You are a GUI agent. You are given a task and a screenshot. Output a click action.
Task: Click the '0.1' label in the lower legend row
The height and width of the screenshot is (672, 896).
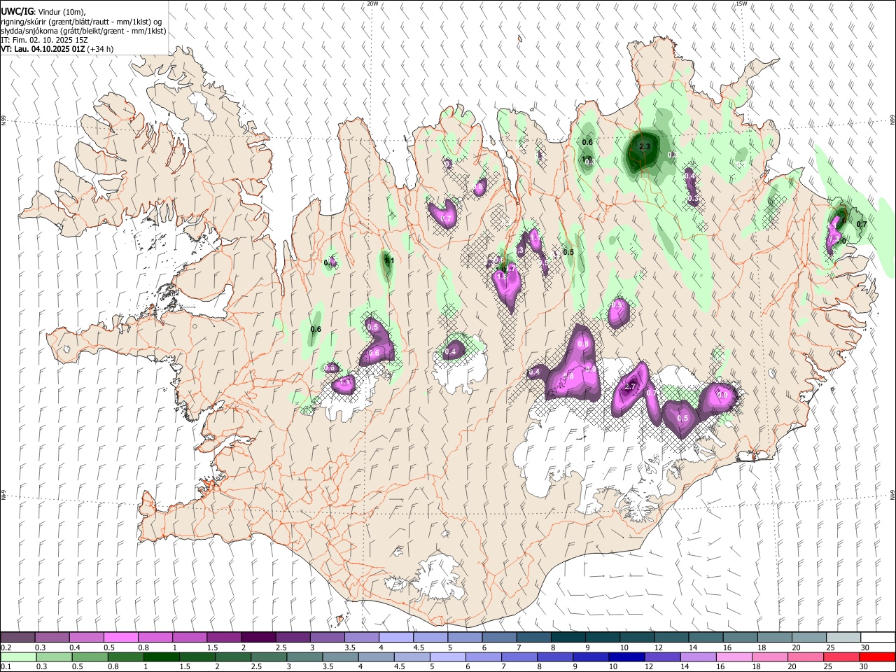[6, 666]
